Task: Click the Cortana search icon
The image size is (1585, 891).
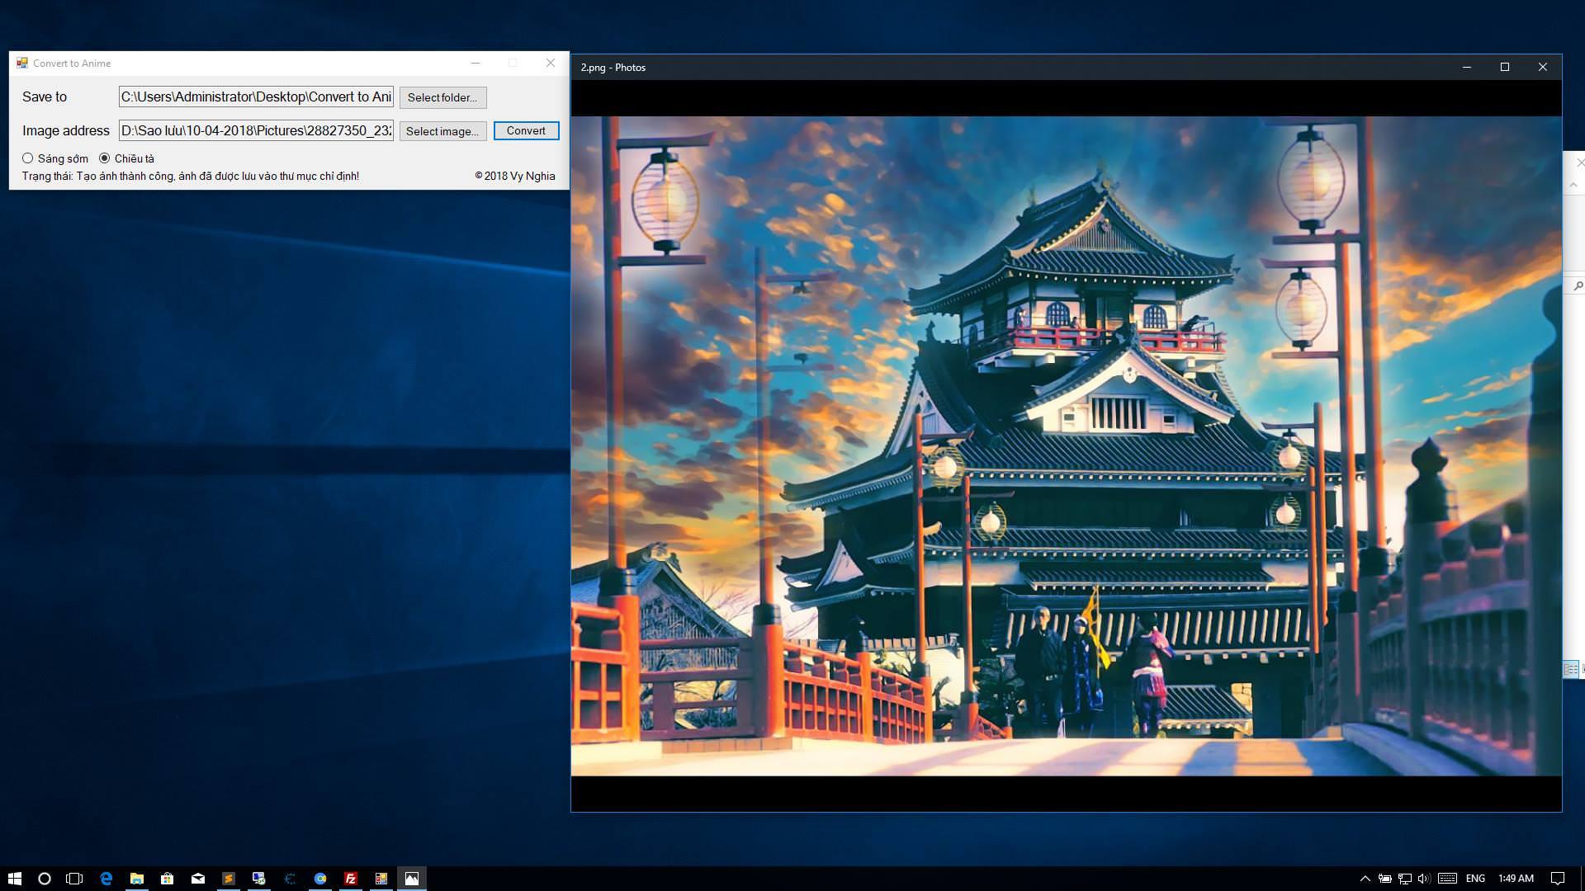Action: click(44, 878)
